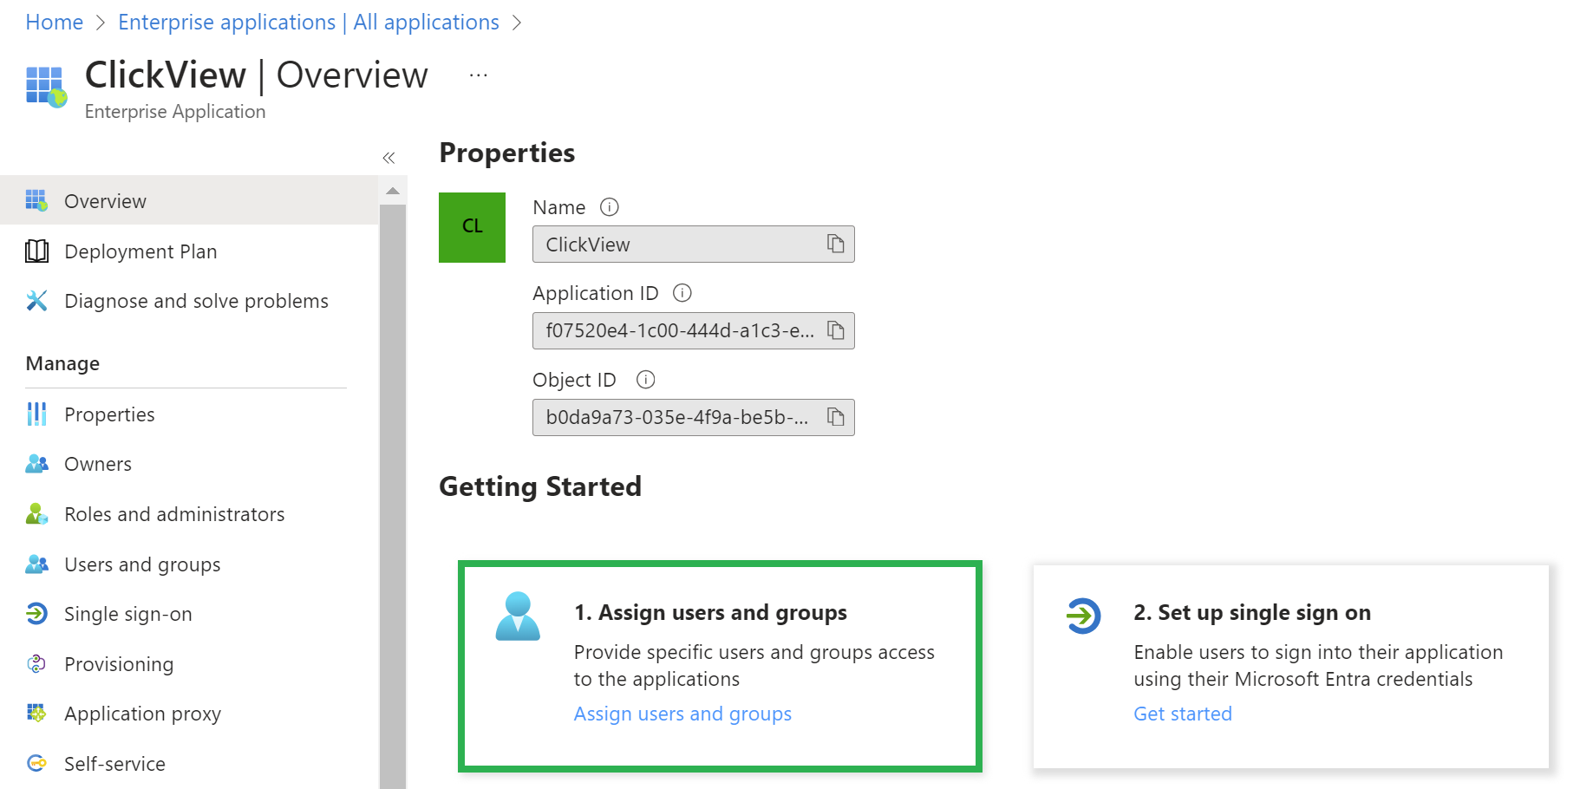Click the Application proxy icon

(x=36, y=714)
